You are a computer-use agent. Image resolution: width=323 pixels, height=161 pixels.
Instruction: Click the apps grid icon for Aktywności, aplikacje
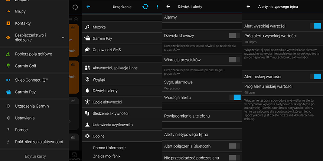pos(87,68)
